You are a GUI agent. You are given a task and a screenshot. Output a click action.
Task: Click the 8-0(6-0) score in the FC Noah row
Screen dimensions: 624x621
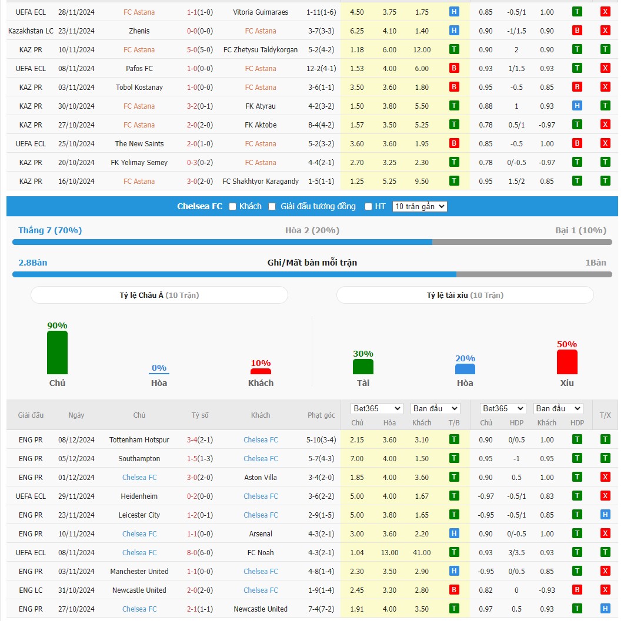pos(200,553)
